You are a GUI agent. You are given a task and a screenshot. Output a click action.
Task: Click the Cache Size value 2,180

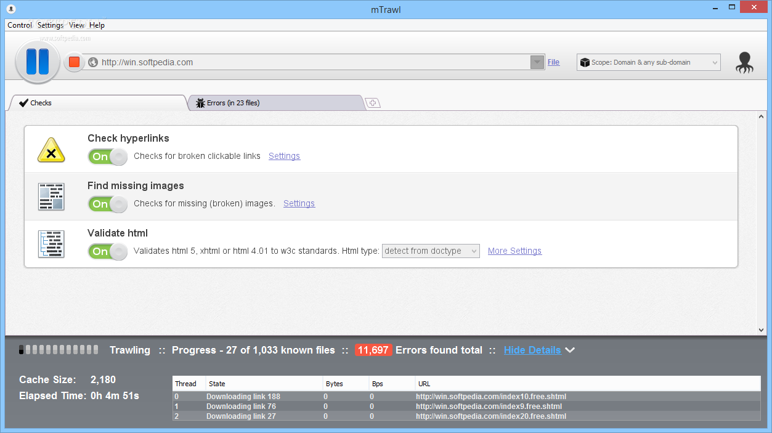coord(103,379)
